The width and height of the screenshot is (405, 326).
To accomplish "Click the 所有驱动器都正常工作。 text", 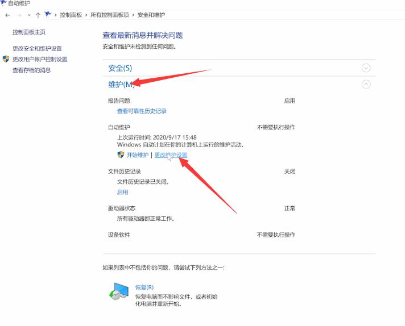I will coord(146,219).
